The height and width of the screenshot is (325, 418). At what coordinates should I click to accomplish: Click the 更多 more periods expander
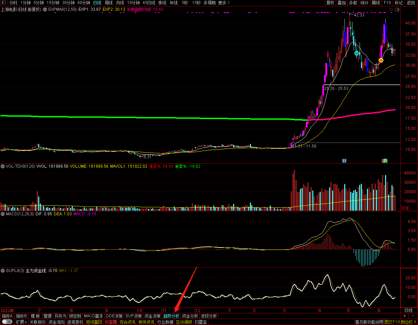coord(224,3)
